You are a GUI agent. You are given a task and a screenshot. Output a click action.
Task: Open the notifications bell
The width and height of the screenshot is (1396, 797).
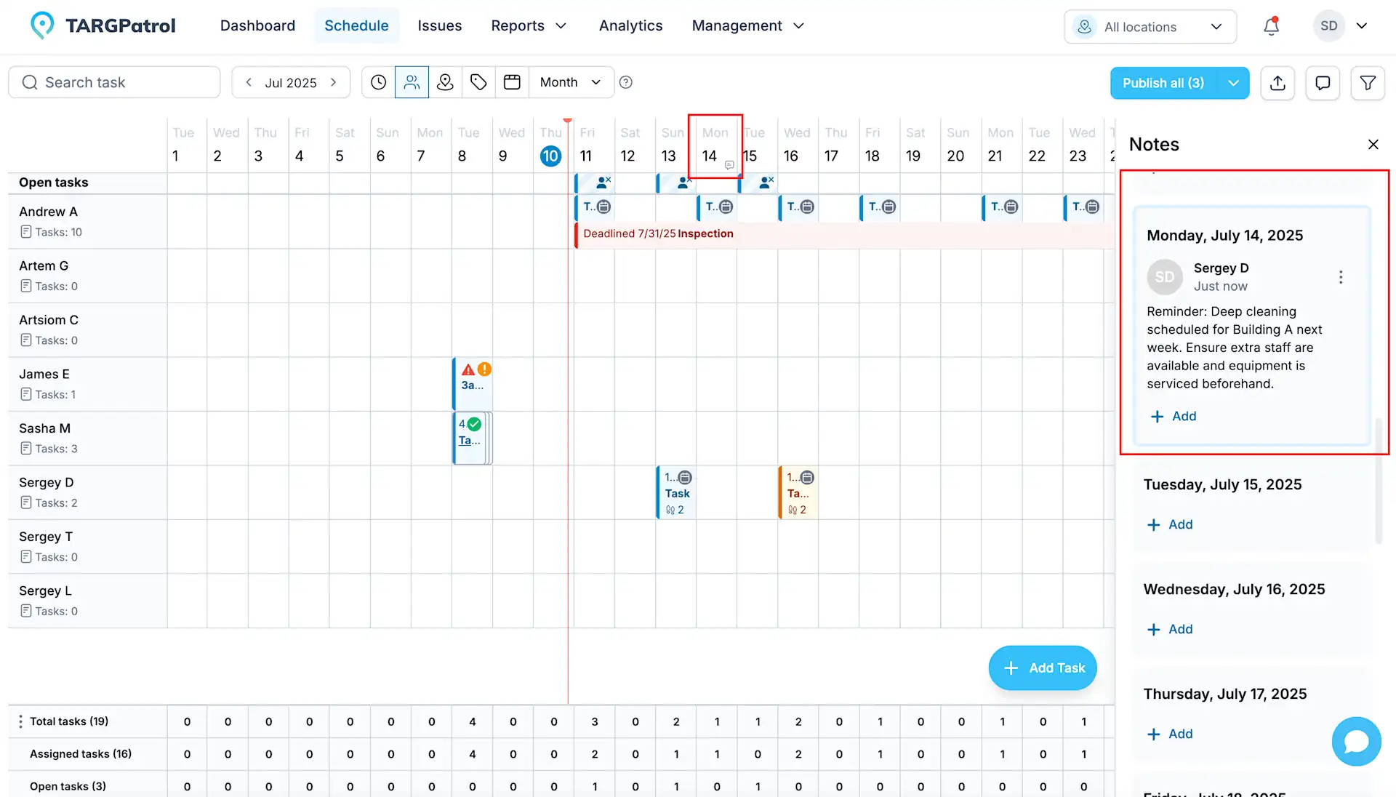coord(1271,26)
